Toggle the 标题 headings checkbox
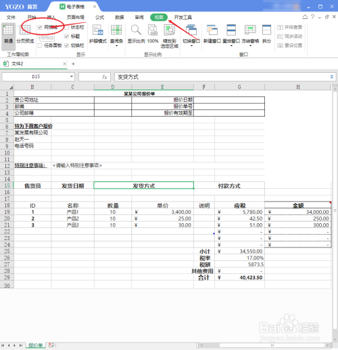 (x=66, y=36)
